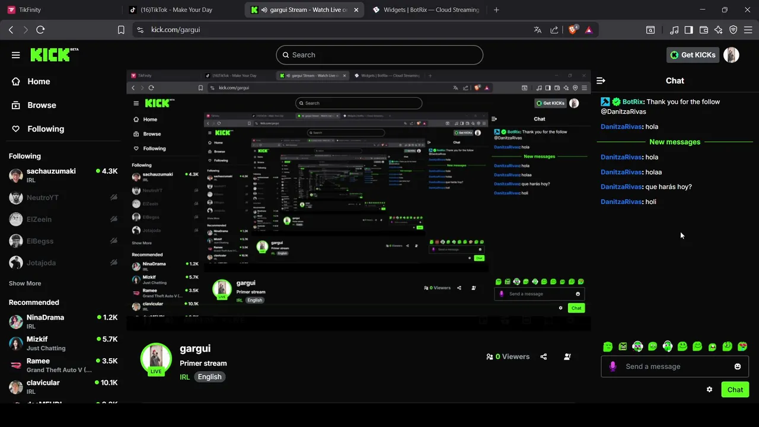Open offline NeutroYT channel
The image size is (759, 427).
(x=63, y=197)
